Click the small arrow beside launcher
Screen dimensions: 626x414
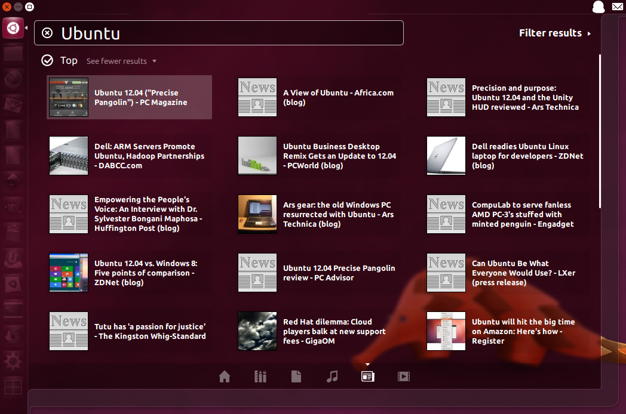pos(26,27)
